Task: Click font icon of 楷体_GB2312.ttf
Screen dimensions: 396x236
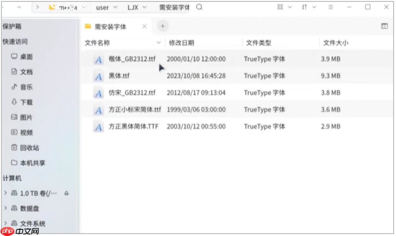Action: click(98, 60)
